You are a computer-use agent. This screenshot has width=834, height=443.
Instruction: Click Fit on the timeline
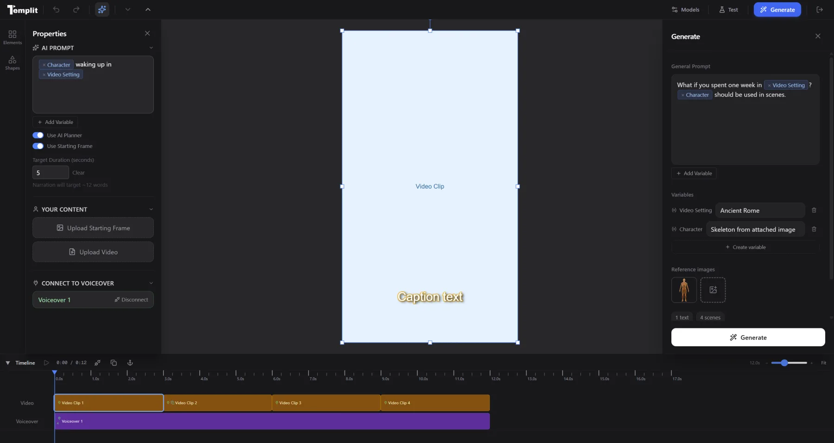click(x=824, y=363)
